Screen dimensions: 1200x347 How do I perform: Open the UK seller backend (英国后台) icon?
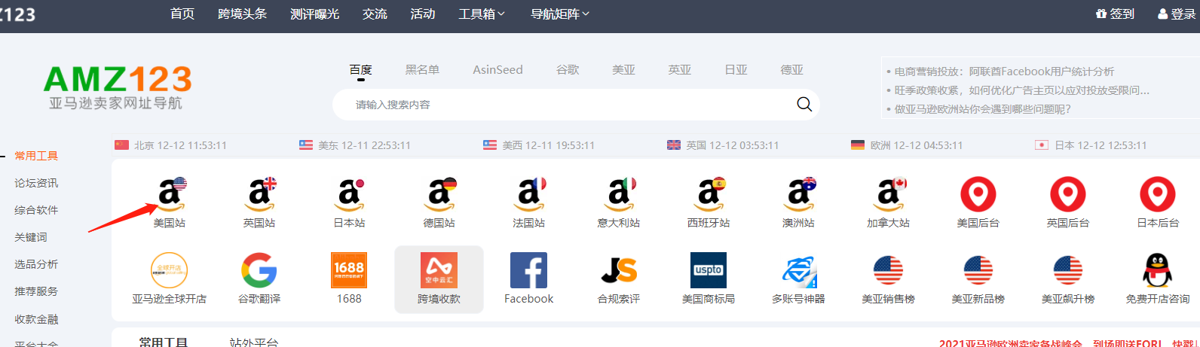(1068, 194)
